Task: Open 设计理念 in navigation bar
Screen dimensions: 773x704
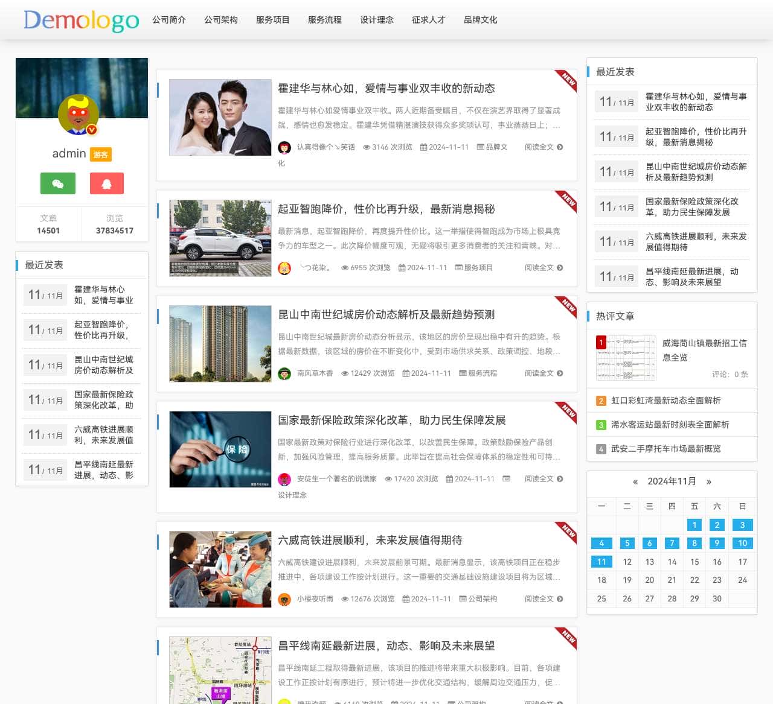Action: pos(377,20)
